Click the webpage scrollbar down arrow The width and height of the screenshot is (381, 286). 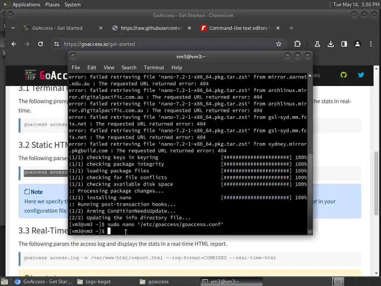(376, 273)
